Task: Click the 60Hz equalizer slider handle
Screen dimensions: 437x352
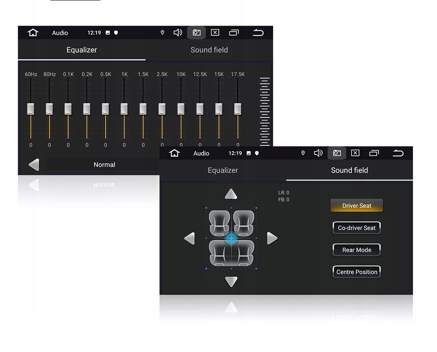Action: 31,109
